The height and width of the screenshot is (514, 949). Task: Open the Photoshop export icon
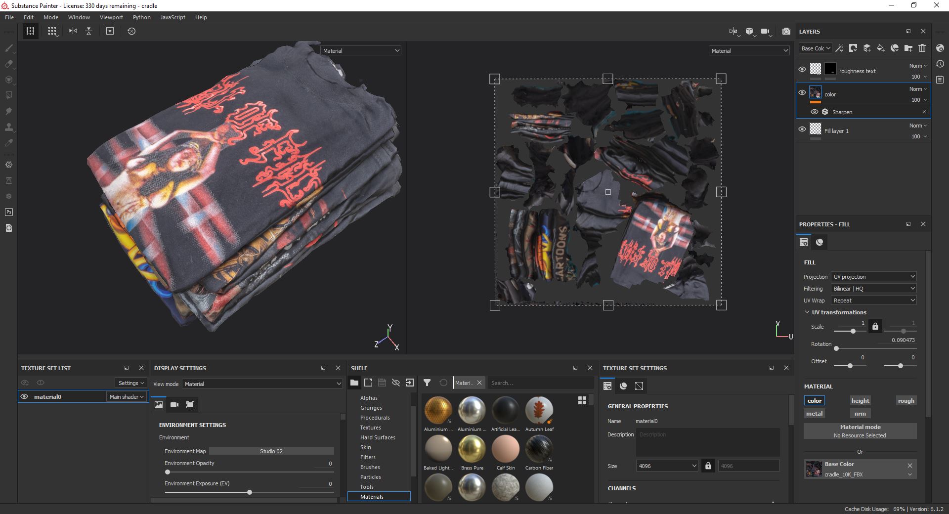[x=9, y=212]
